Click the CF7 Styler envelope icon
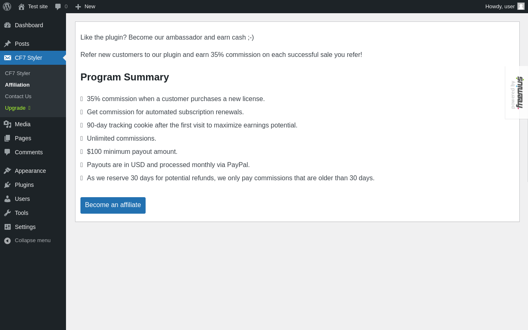Screen dimensions: 528x330 [x=7, y=58]
